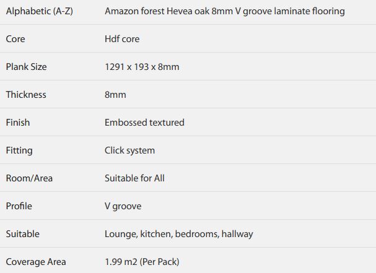Viewport: 376px width, 273px height.
Task: Click the Profile label
Action: 19,206
